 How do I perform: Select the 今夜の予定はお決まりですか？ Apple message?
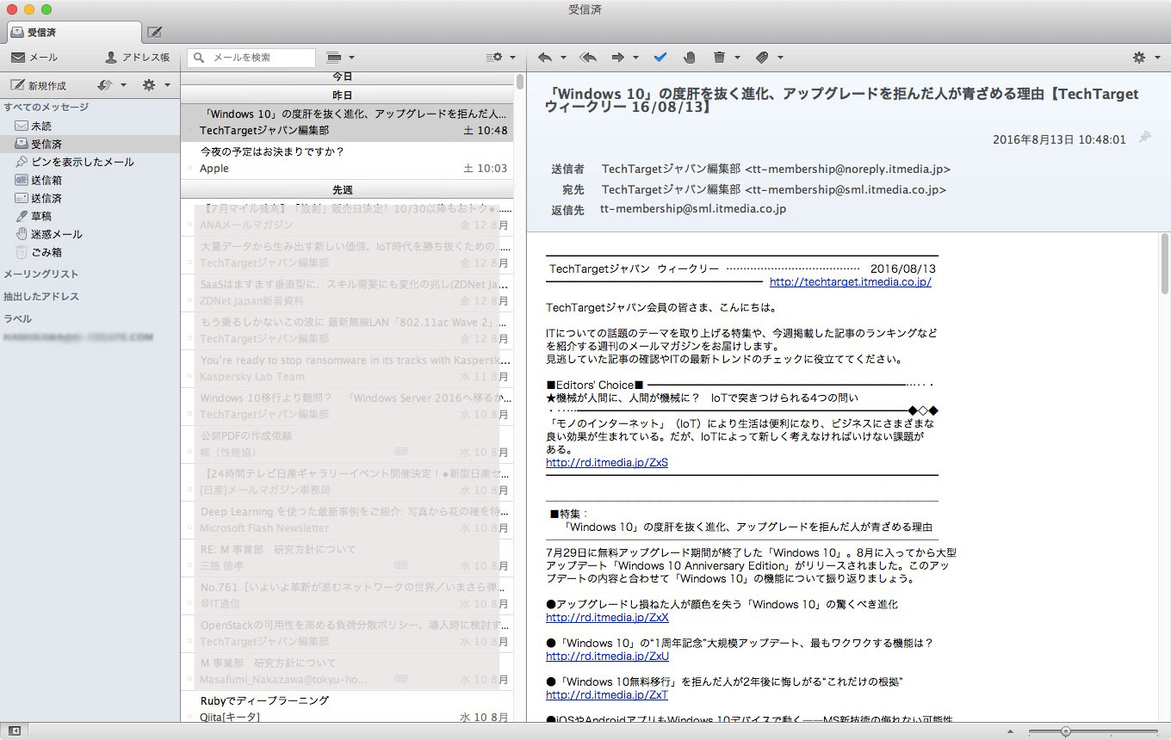pyautogui.click(x=347, y=160)
